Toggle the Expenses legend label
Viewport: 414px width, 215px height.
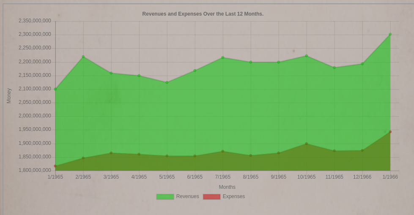pos(233,196)
